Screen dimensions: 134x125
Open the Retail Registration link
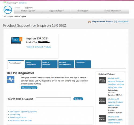click(18, 117)
